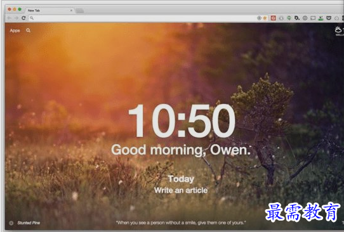Open the Pocket extension icon
This screenshot has width=344, height=232.
(329, 18)
